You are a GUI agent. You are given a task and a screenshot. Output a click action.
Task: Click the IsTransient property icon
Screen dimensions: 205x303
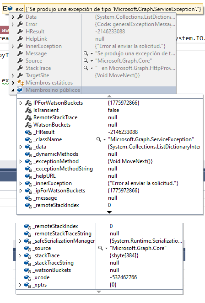click(x=28, y=110)
